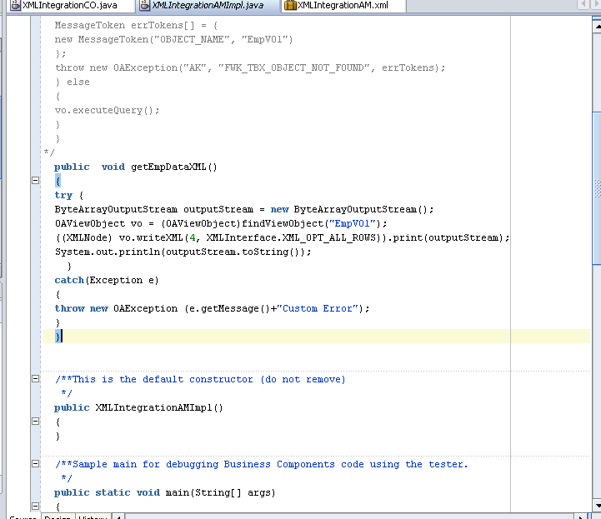Image resolution: width=601 pixels, height=519 pixels.
Task: Click the "Custom Error" string literal
Action: 318,309
